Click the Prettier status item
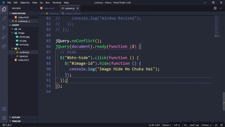Viewport: 225px width, 127px height. [x=206, y=125]
